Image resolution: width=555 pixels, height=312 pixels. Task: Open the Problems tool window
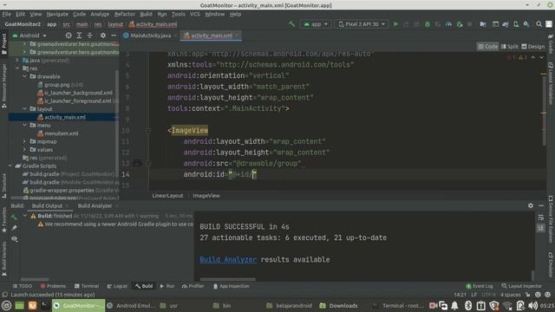[x=53, y=286]
